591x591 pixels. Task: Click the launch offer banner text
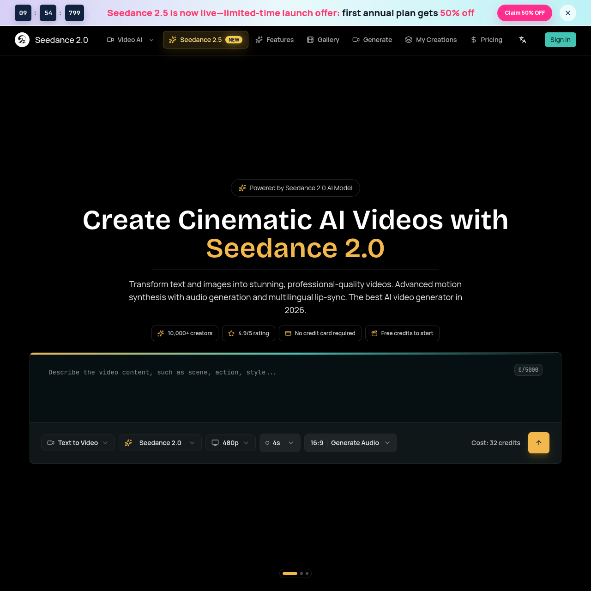291,13
